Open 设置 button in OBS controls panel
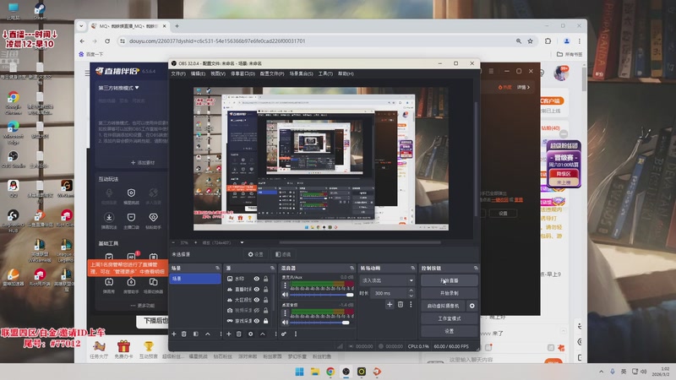The height and width of the screenshot is (380, 676). [450, 331]
